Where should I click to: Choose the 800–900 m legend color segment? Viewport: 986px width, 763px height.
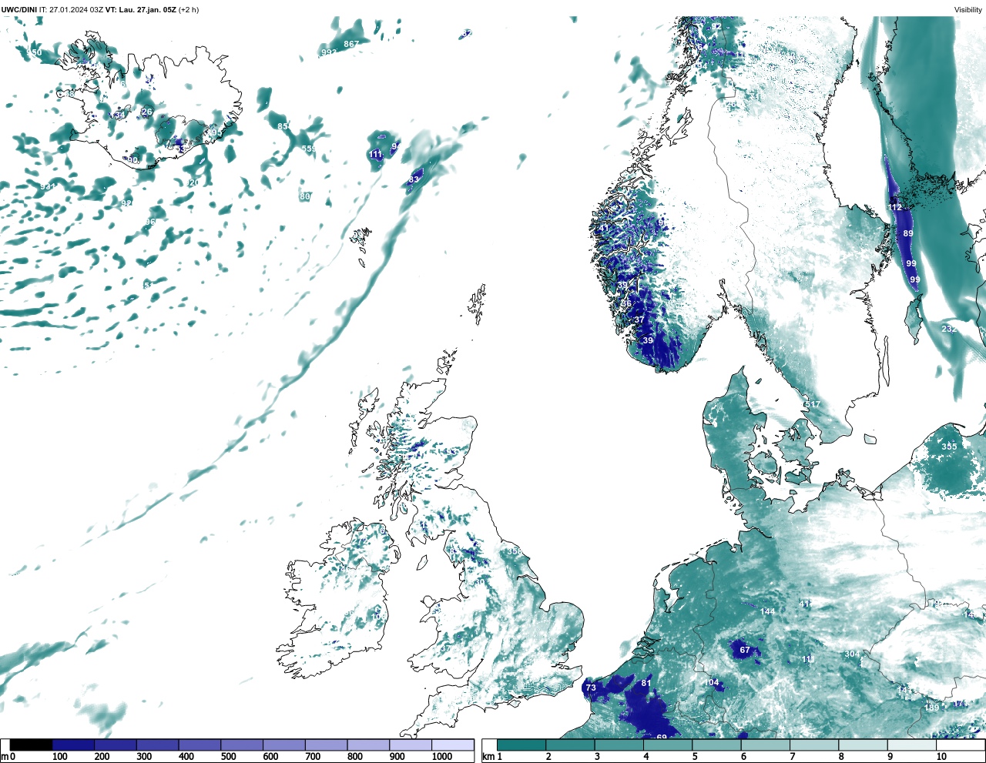pos(368,745)
